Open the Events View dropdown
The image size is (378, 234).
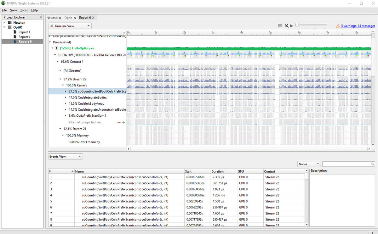(x=65, y=156)
